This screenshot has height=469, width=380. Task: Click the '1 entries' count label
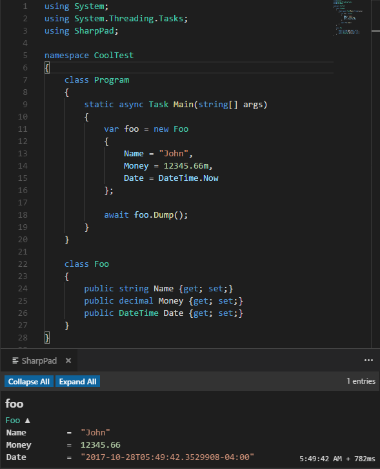click(x=361, y=381)
